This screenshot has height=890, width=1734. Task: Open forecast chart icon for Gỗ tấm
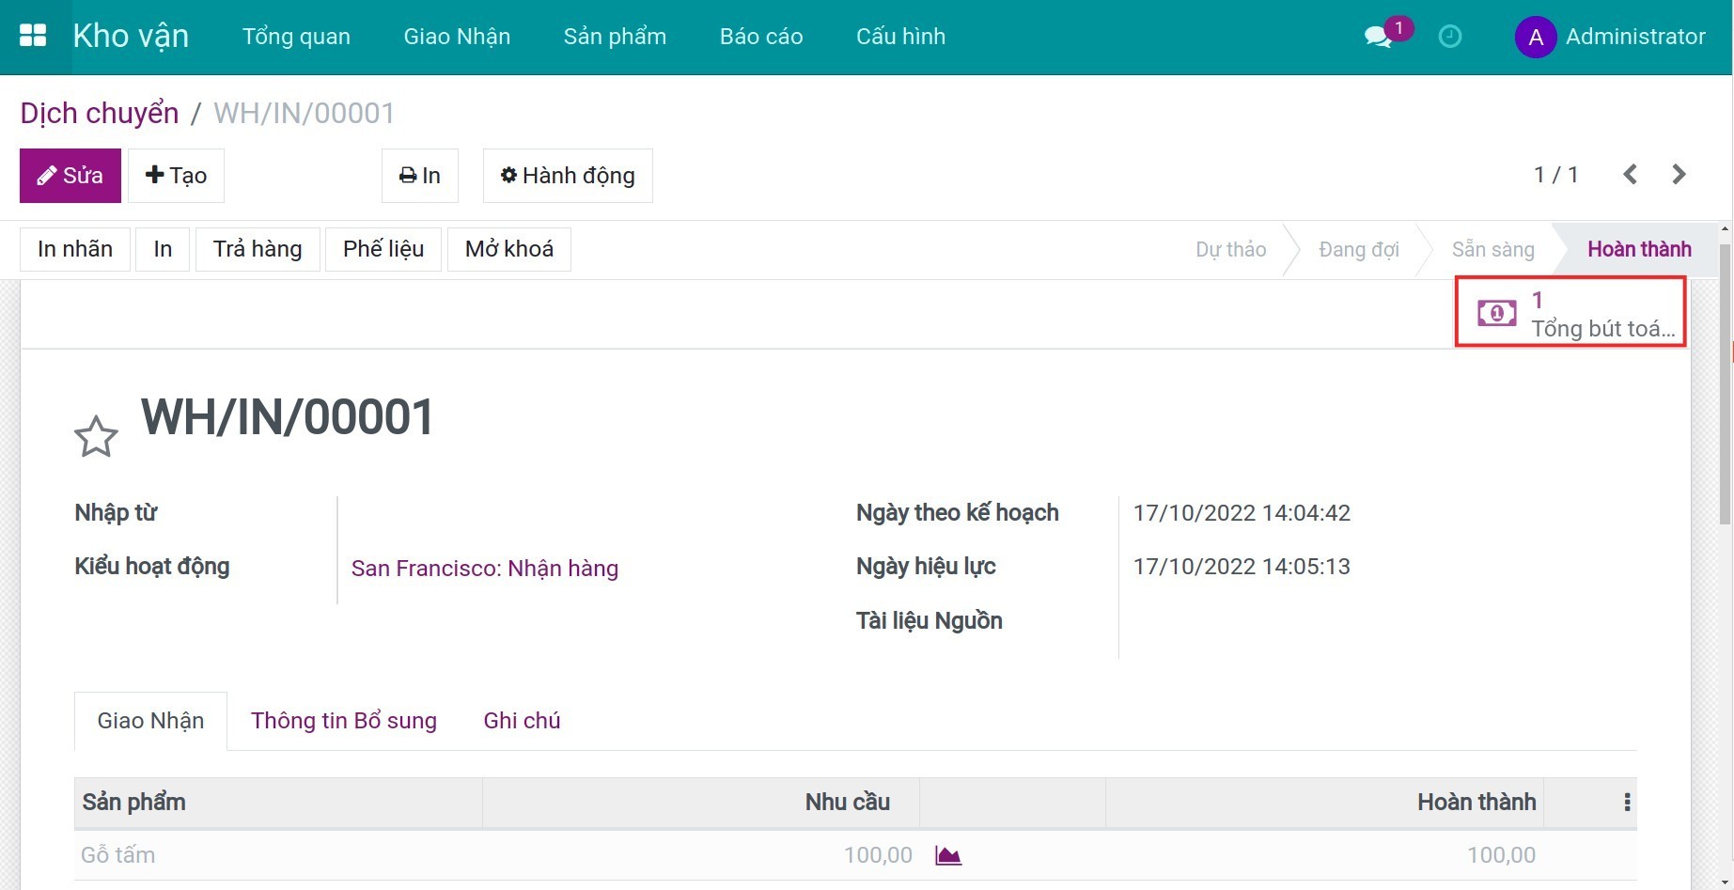tap(947, 855)
